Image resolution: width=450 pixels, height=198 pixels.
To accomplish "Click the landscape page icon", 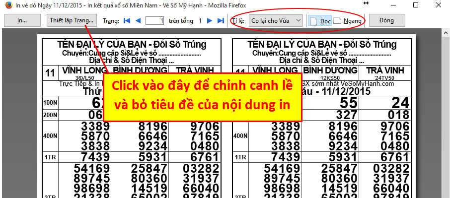I will tap(338, 21).
